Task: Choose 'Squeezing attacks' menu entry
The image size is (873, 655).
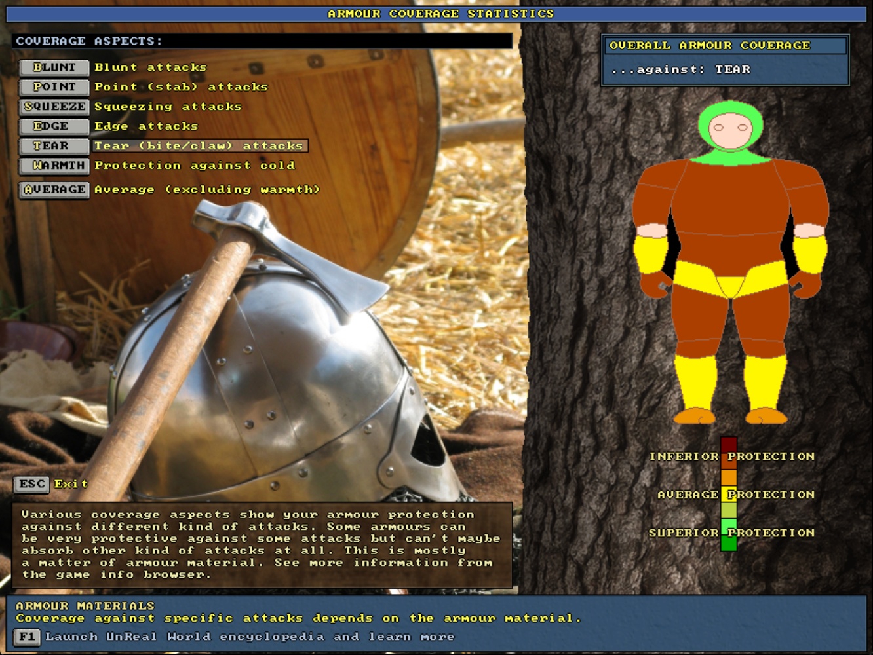Action: (168, 107)
